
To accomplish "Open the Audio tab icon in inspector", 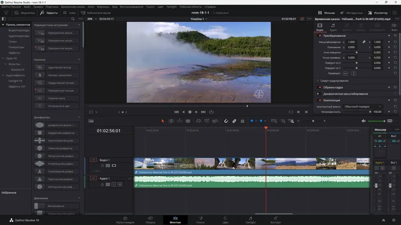I will point(333,25).
